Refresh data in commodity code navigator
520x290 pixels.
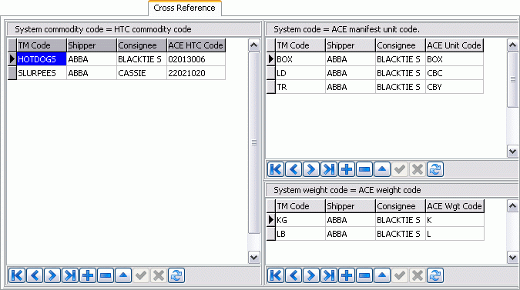(x=176, y=275)
